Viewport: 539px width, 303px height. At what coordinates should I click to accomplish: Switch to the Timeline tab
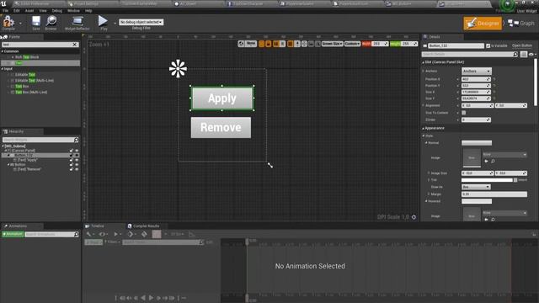pyautogui.click(x=95, y=226)
